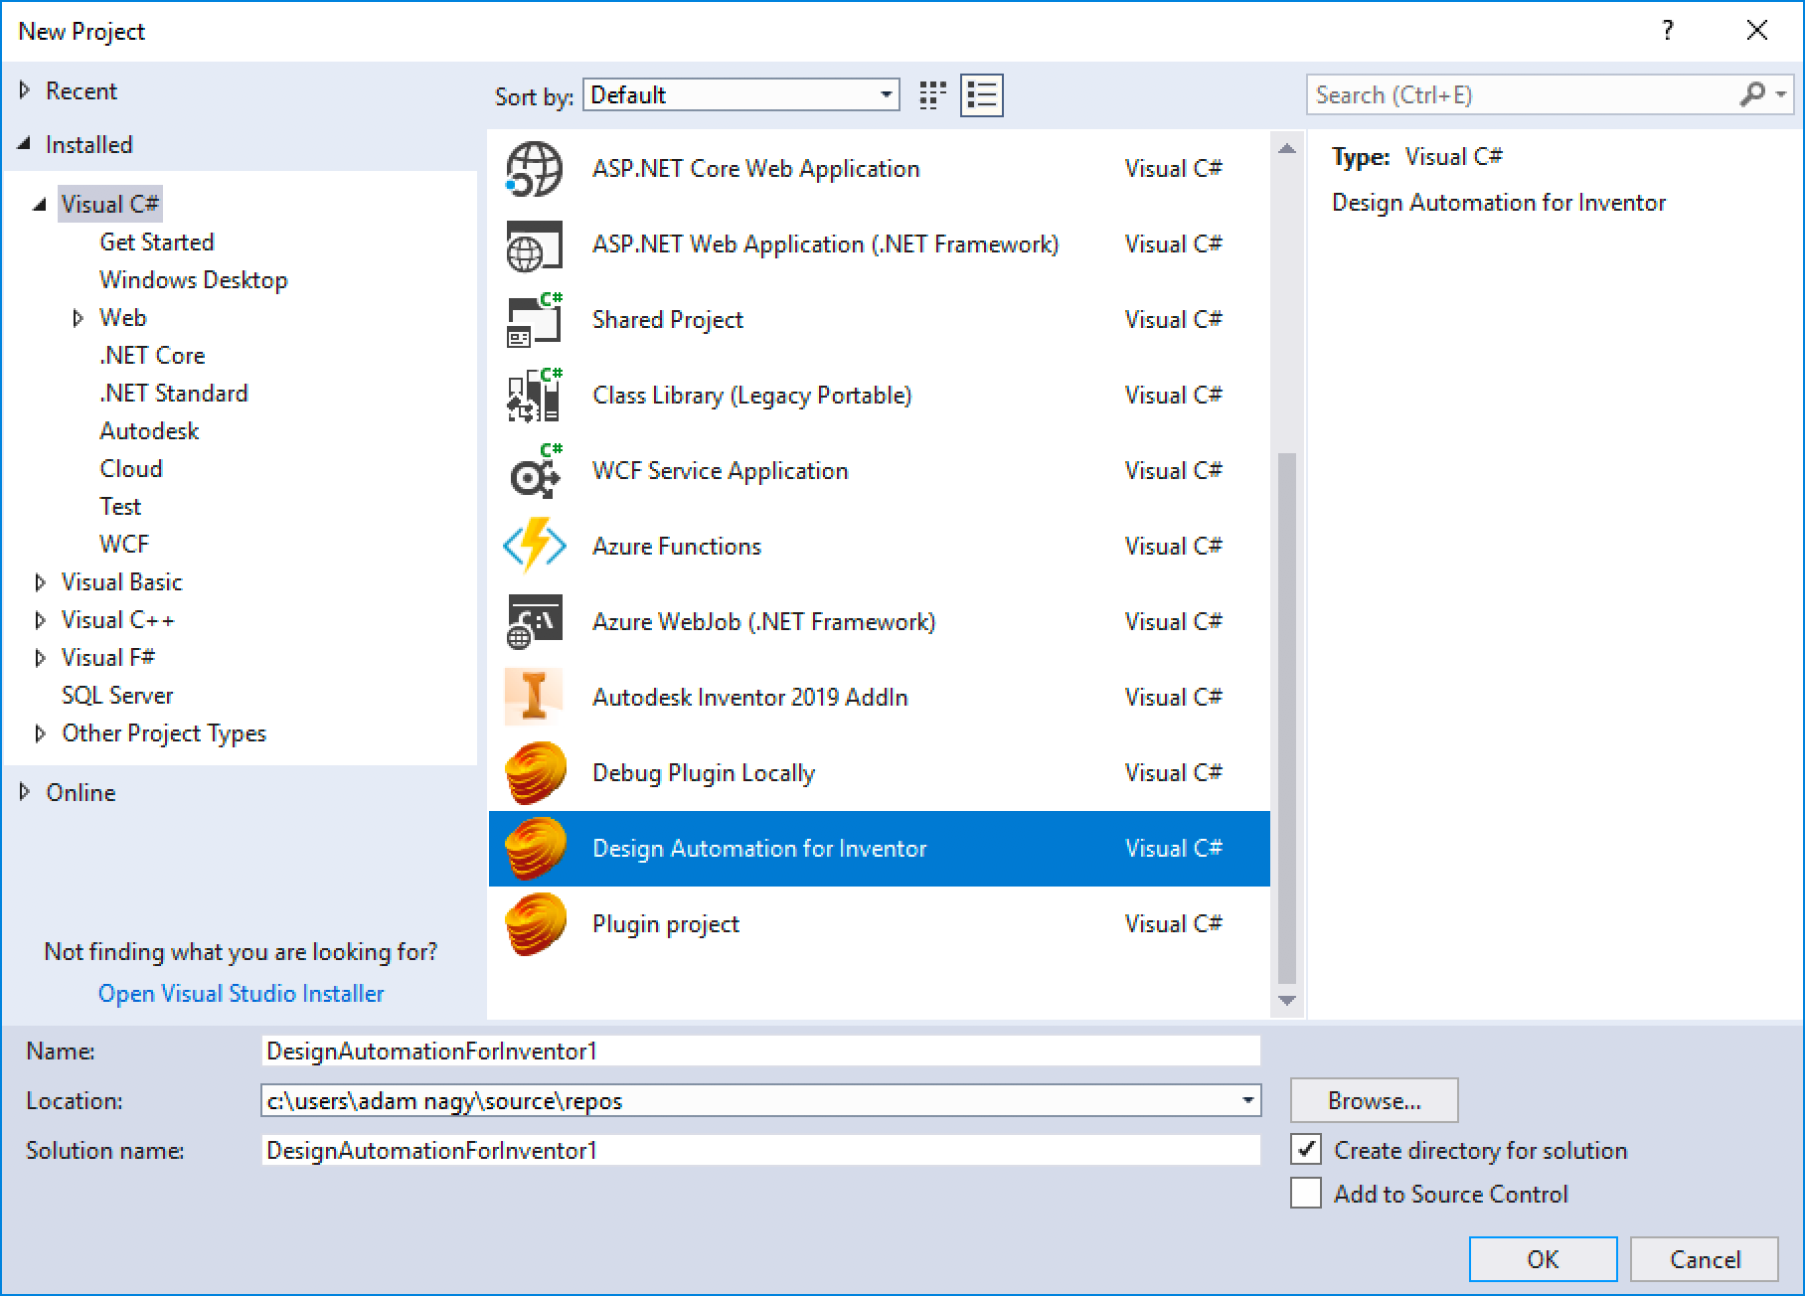1805x1296 pixels.
Task: Select 'Plugin project' template name
Action: (666, 923)
